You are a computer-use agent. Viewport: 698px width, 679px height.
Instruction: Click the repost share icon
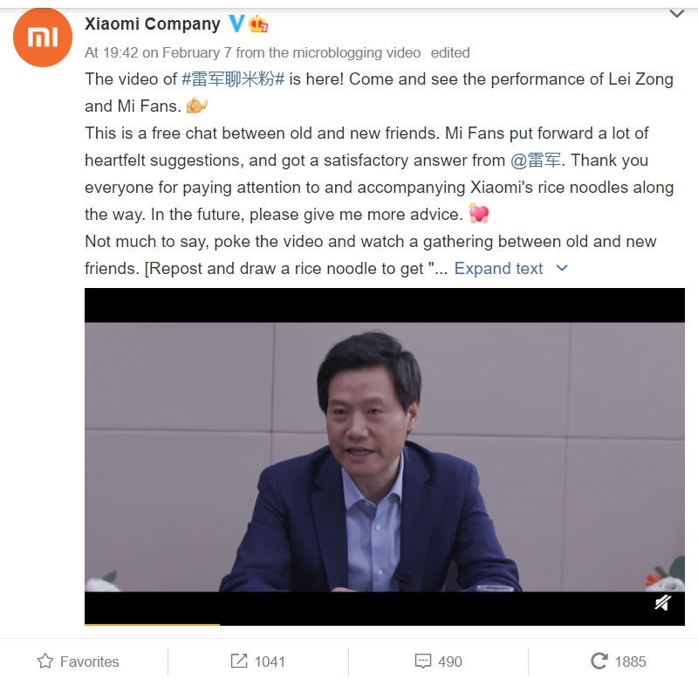click(x=239, y=661)
